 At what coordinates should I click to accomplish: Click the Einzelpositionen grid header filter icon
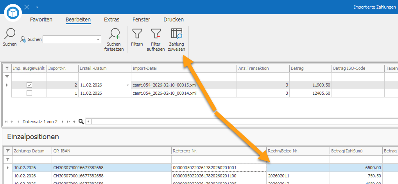pos(8,151)
